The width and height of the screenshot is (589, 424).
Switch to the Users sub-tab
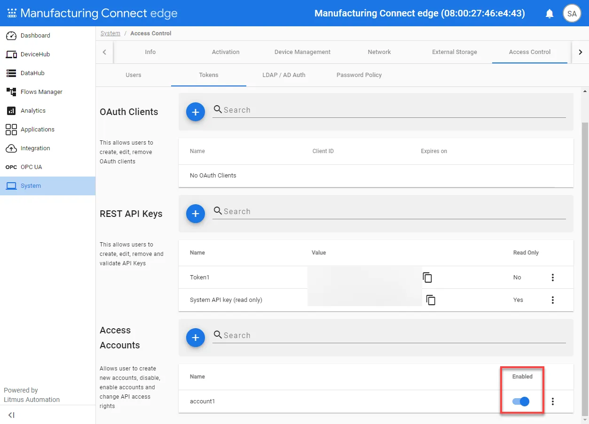(134, 75)
